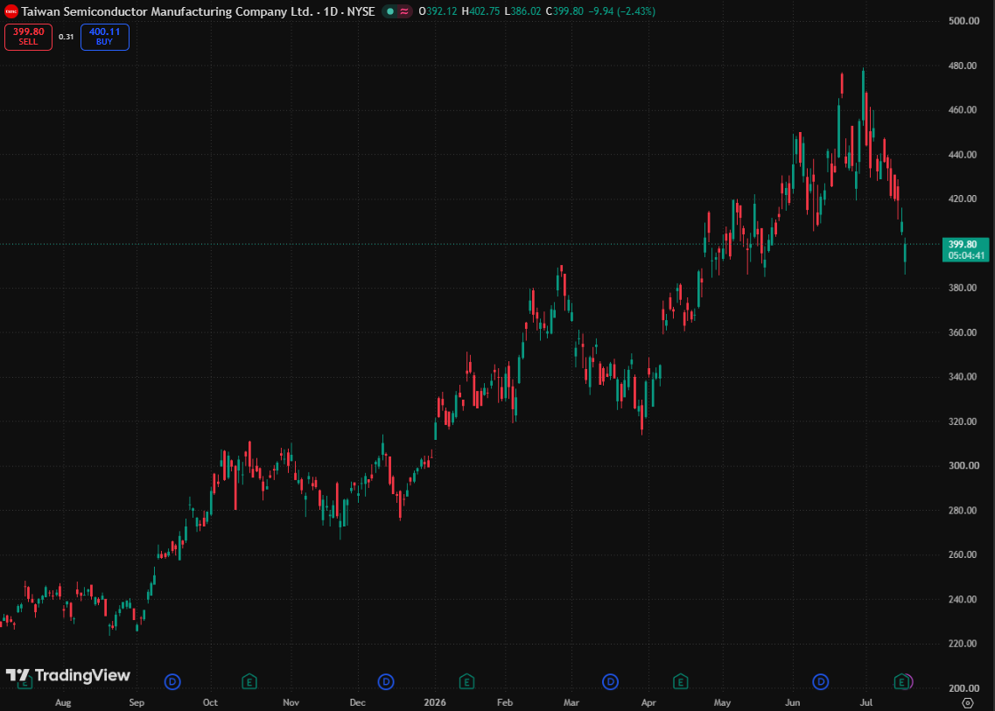The image size is (995, 711).
Task: Click the 300.00 price axis label
Action: 963,465
